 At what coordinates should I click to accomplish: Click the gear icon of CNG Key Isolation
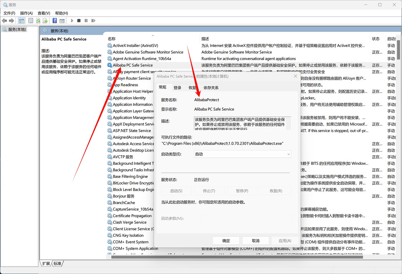point(110,235)
